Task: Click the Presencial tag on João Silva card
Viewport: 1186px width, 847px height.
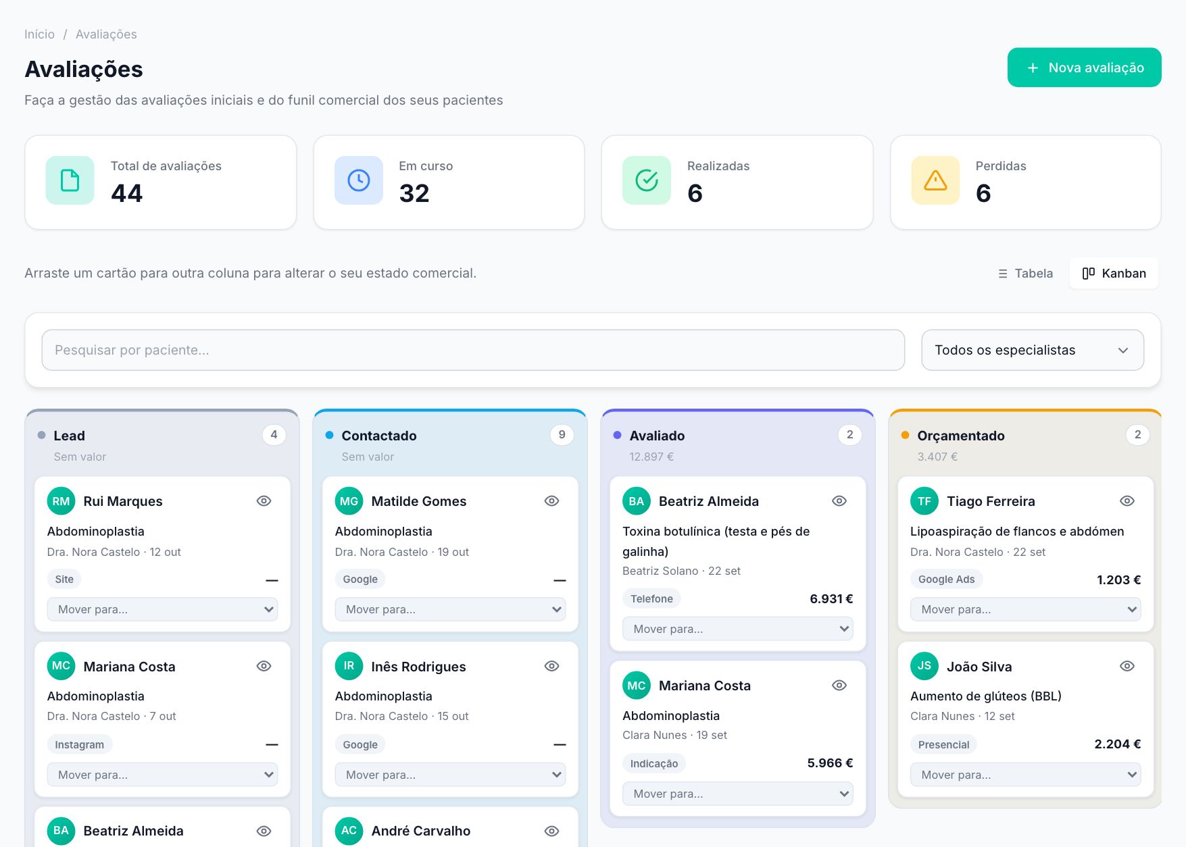Action: [x=943, y=744]
